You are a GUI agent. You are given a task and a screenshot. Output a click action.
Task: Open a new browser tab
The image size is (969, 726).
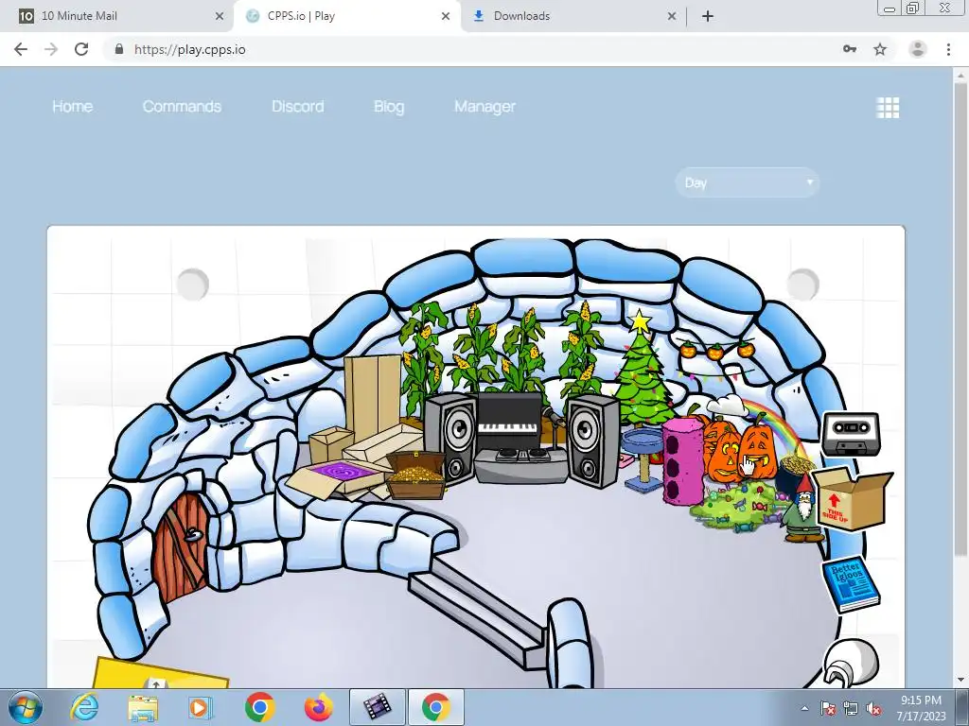pos(708,16)
